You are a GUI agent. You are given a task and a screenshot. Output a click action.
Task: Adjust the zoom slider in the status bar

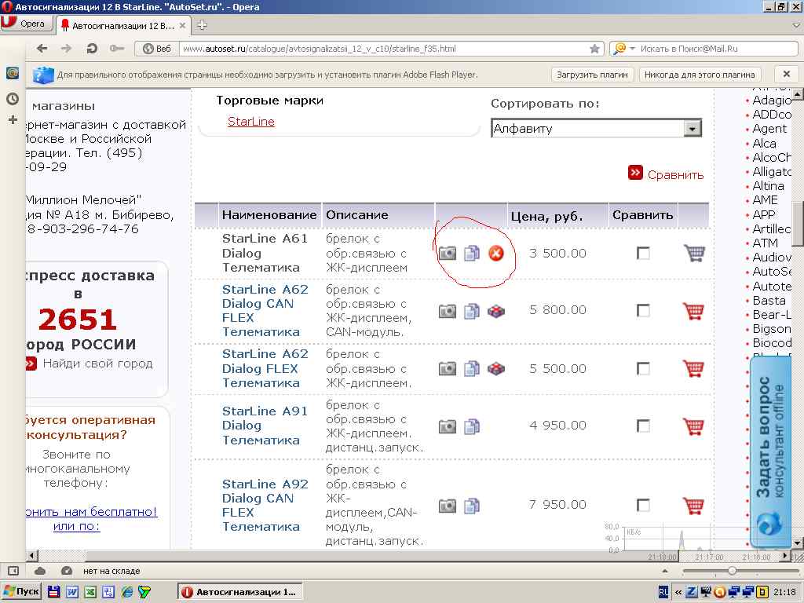[x=732, y=571]
